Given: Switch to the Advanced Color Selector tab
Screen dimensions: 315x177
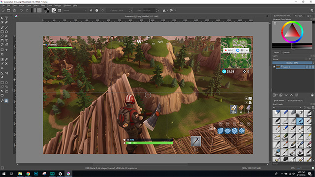Looking at the screenshot, I should click(282, 16).
